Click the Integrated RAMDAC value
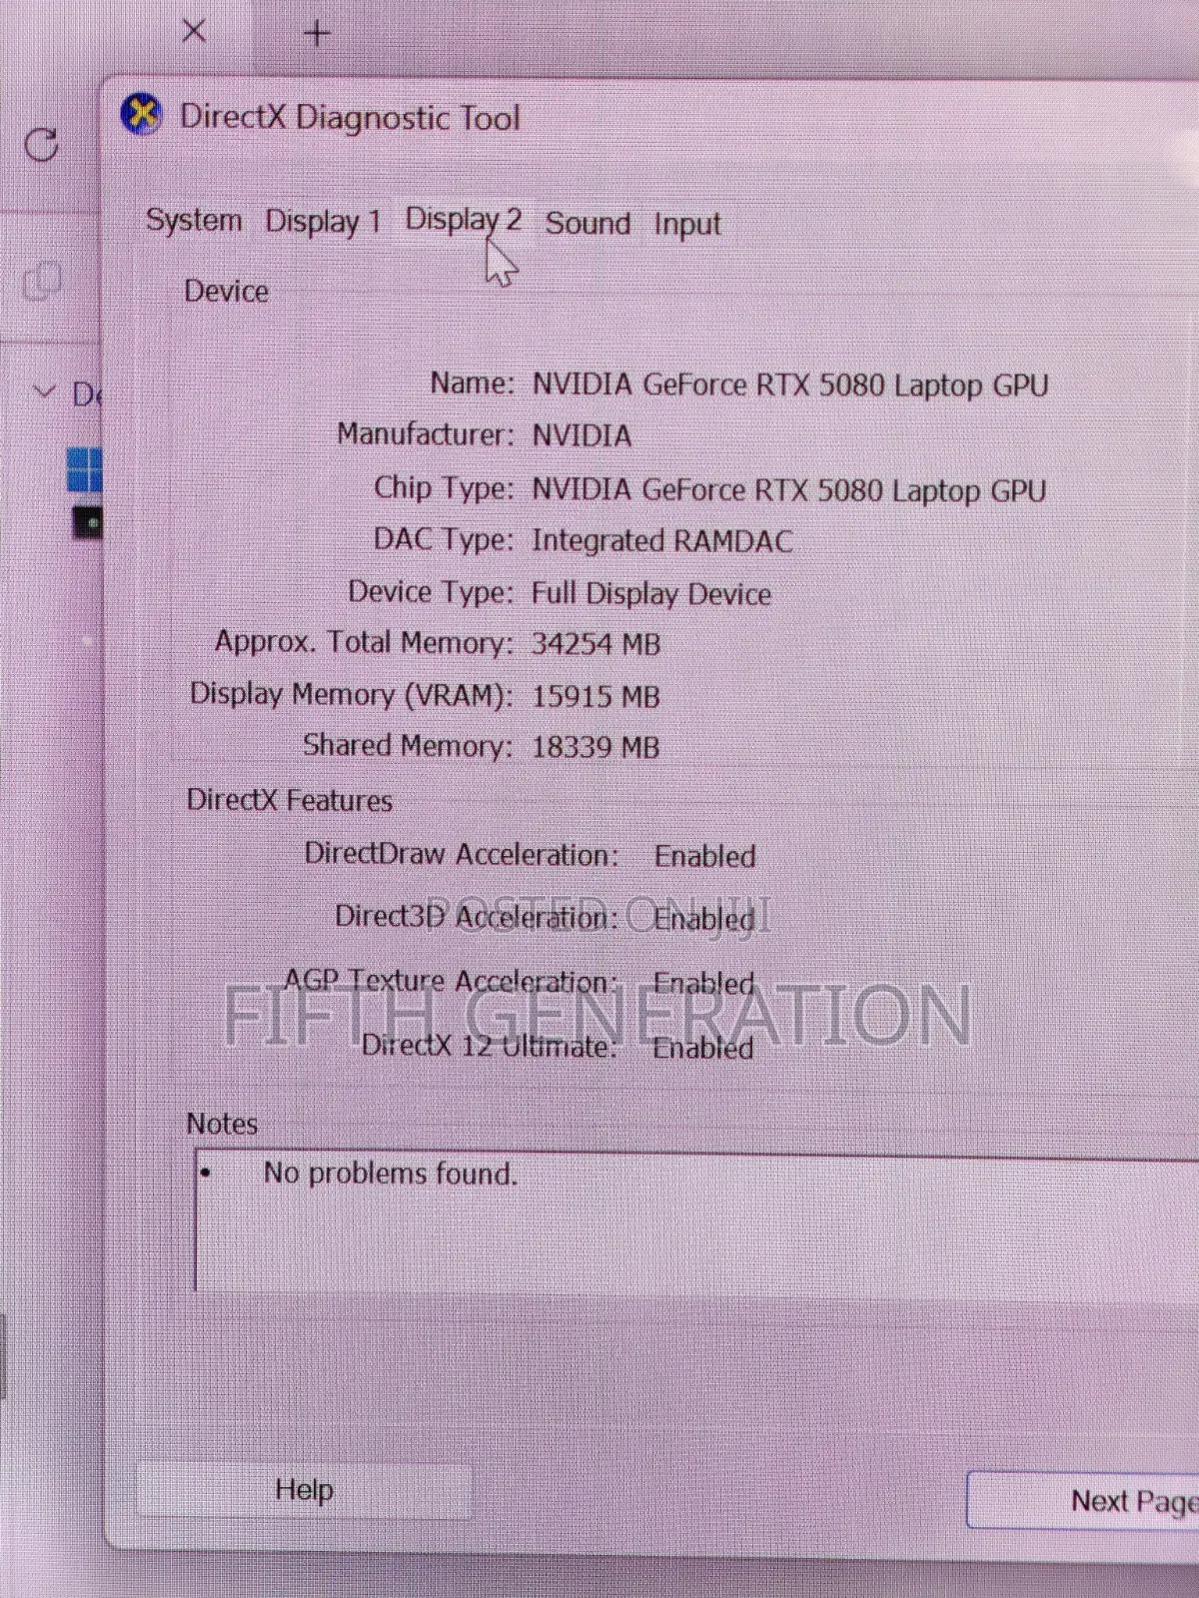The height and width of the screenshot is (1598, 1199). coord(661,541)
